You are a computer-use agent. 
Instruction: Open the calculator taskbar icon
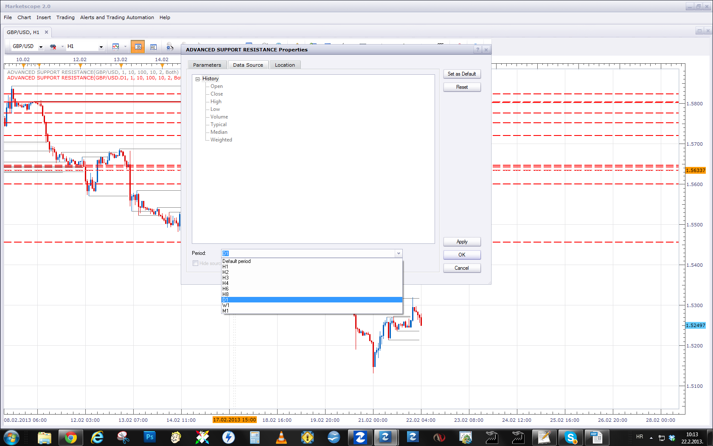coord(255,437)
